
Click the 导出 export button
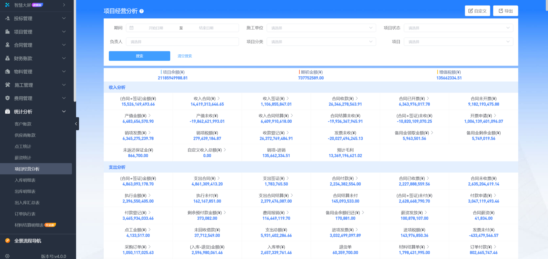(505, 11)
